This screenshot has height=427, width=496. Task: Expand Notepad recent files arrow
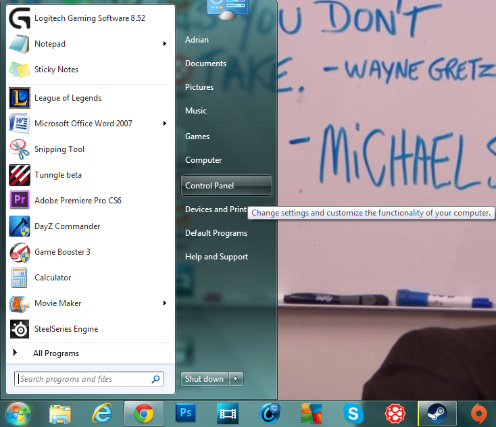(164, 44)
